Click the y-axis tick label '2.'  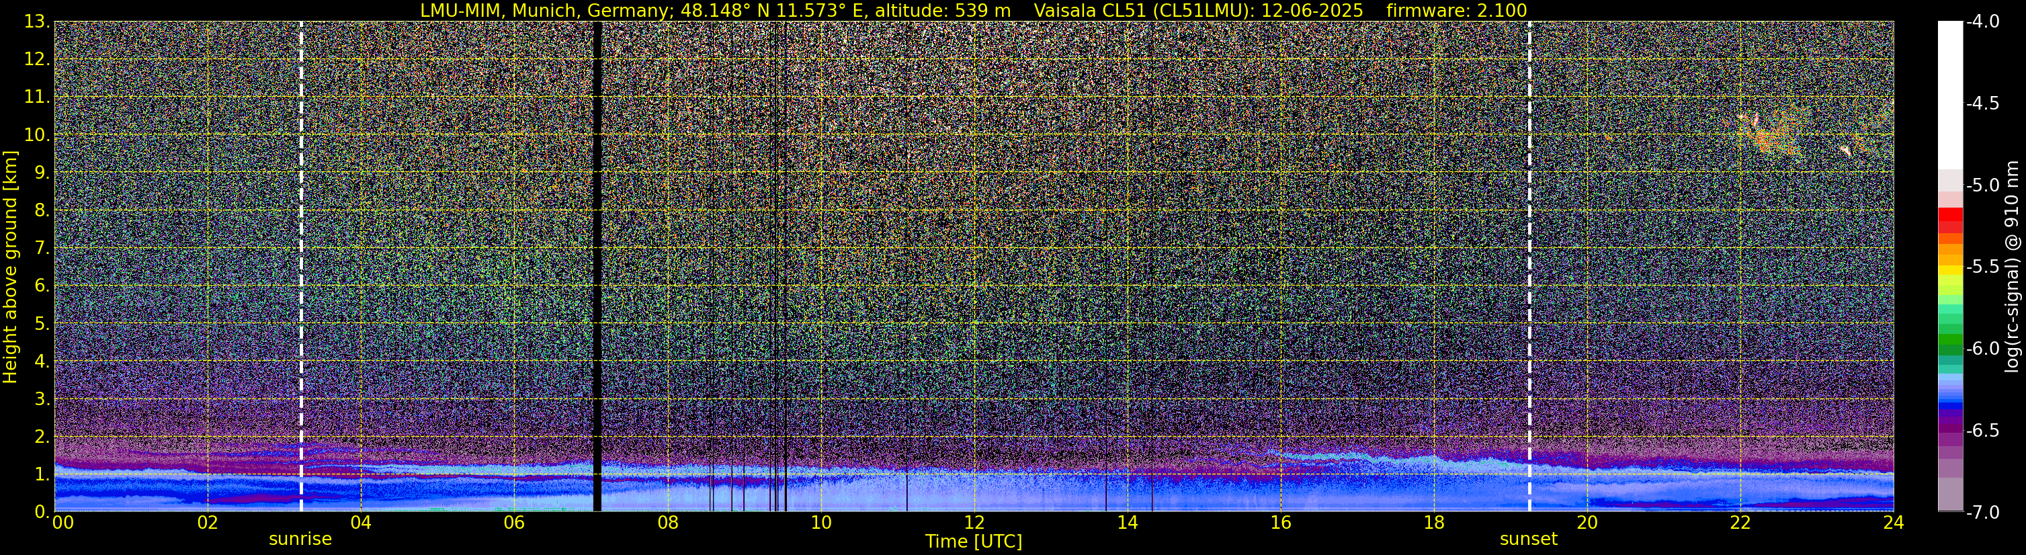tap(42, 436)
